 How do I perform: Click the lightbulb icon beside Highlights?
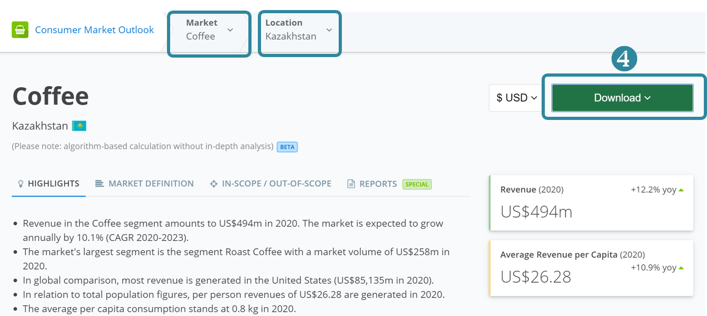[21, 184]
